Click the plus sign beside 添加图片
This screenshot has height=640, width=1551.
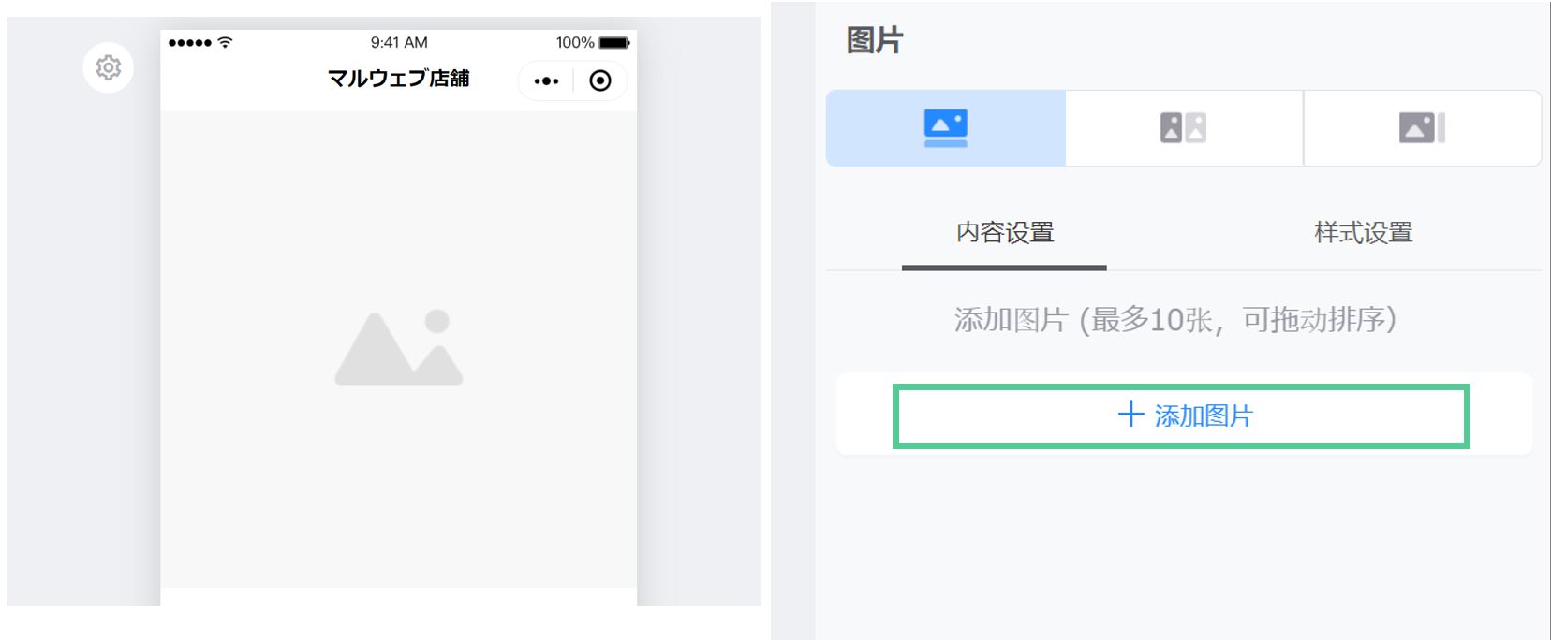tap(1131, 415)
